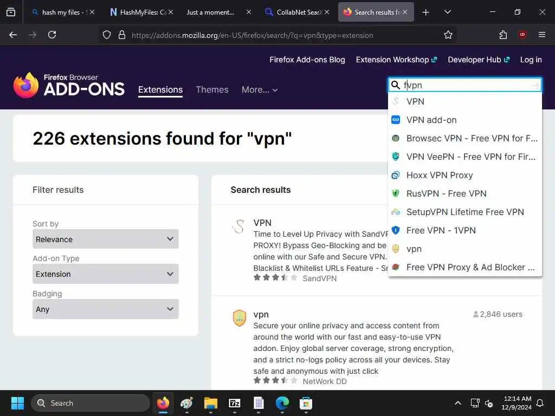The width and height of the screenshot is (555, 416).
Task: Open the Extension Workshop link
Action: 396,60
